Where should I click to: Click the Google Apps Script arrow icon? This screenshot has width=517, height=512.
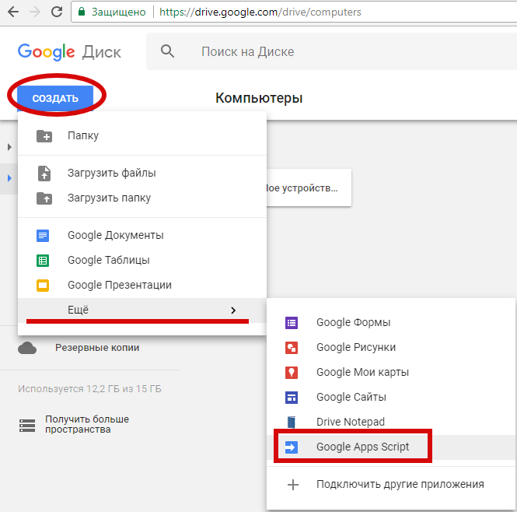pyautogui.click(x=292, y=447)
